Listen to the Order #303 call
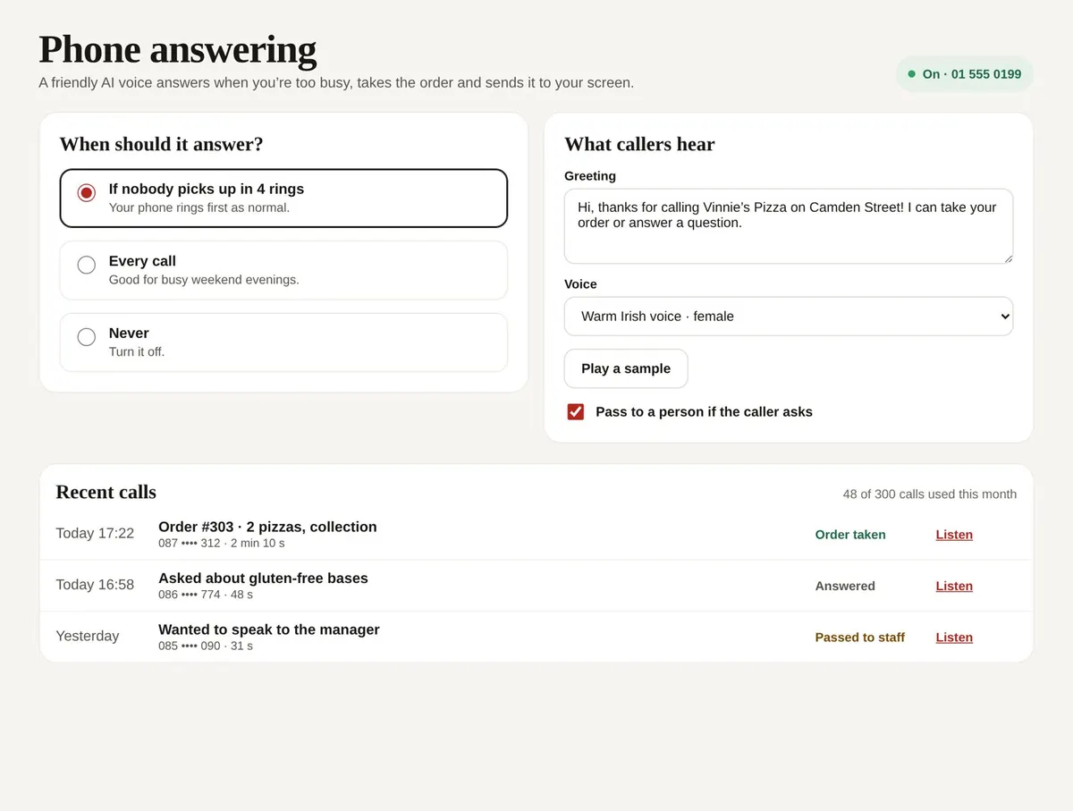Viewport: 1073px width, 811px height. click(x=954, y=535)
